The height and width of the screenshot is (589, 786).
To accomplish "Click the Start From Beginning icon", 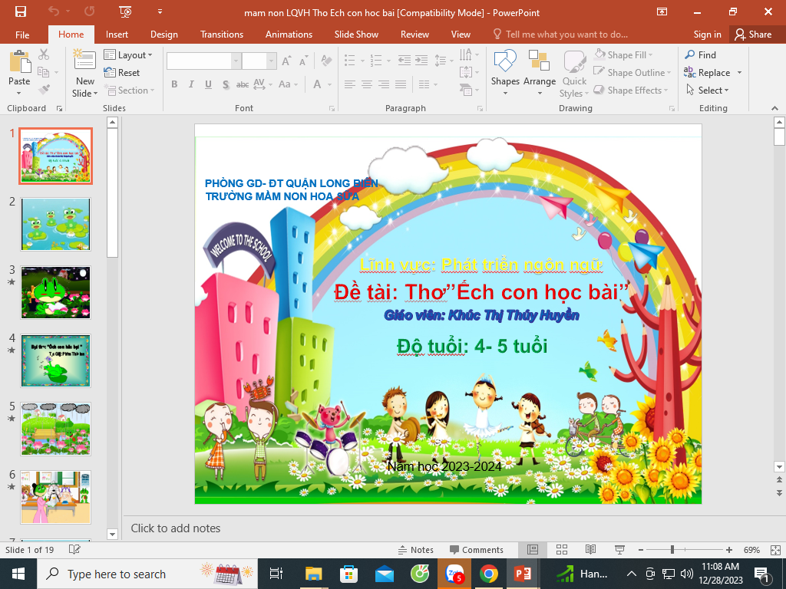I will [125, 12].
